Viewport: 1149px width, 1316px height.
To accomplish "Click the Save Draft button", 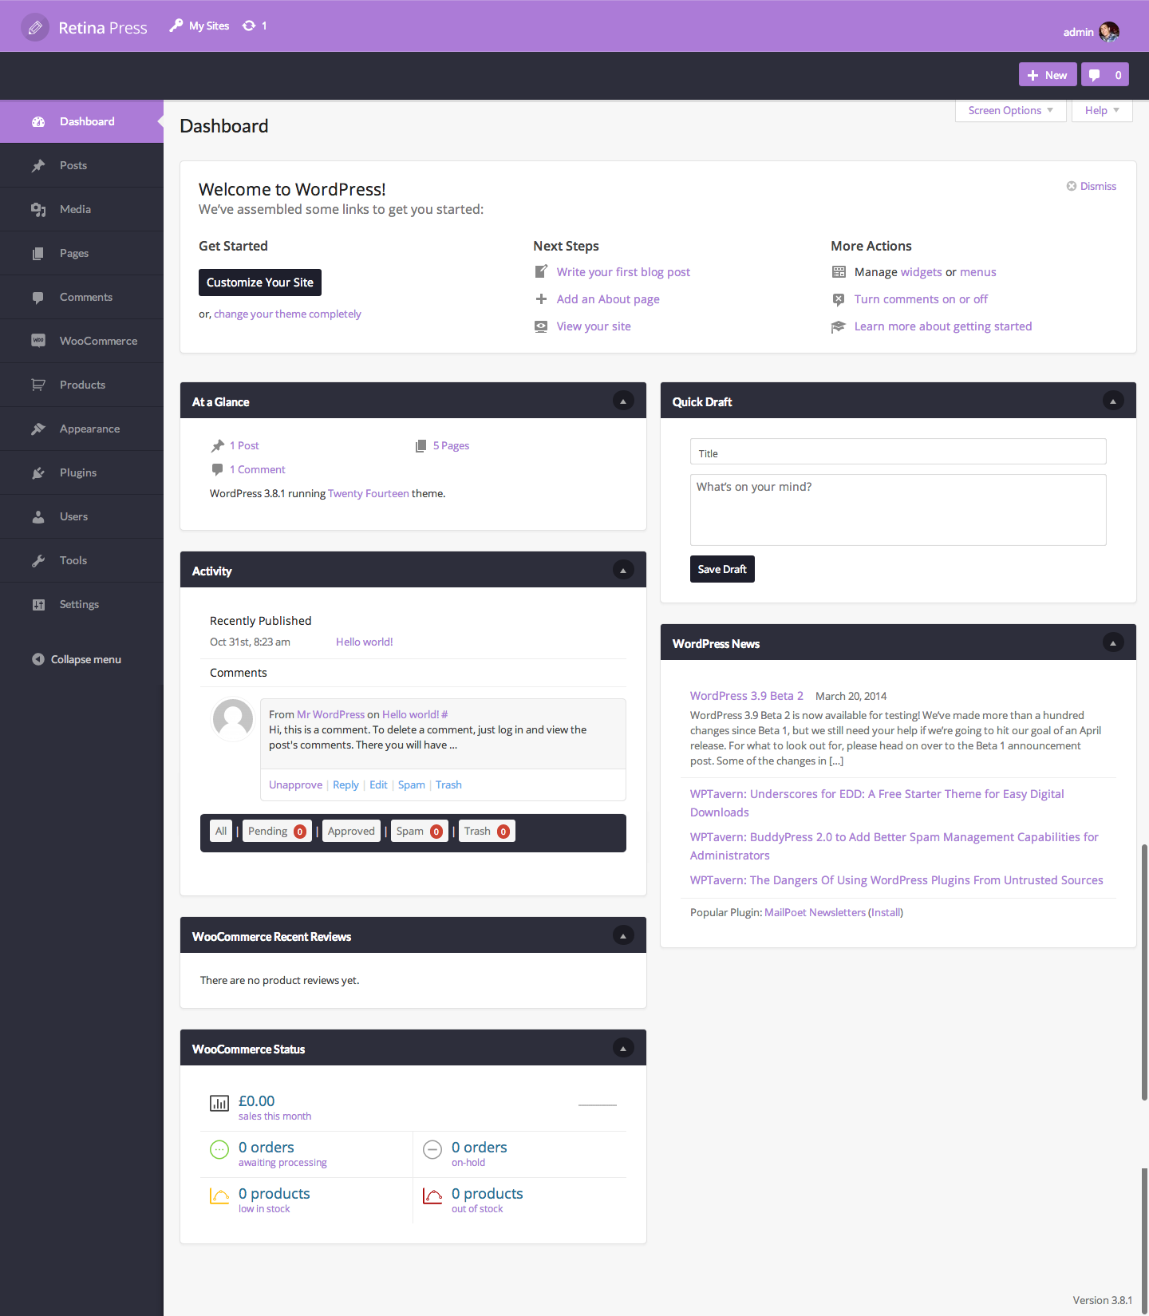I will (x=722, y=569).
